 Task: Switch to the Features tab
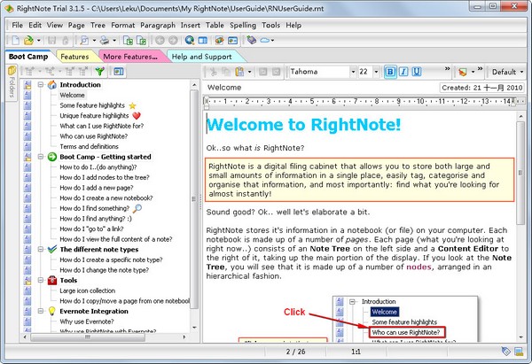pos(74,57)
